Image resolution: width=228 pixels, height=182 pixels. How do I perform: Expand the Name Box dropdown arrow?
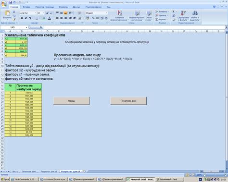click(26, 27)
